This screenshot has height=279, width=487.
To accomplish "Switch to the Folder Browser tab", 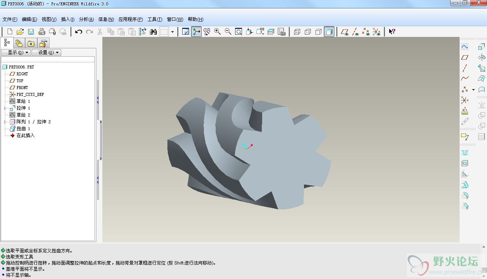I will (19, 43).
